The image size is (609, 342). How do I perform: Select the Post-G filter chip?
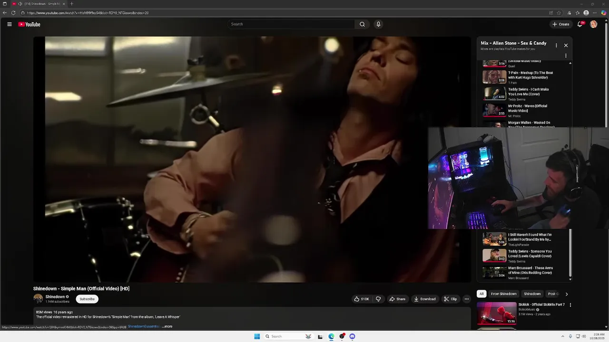click(553, 294)
